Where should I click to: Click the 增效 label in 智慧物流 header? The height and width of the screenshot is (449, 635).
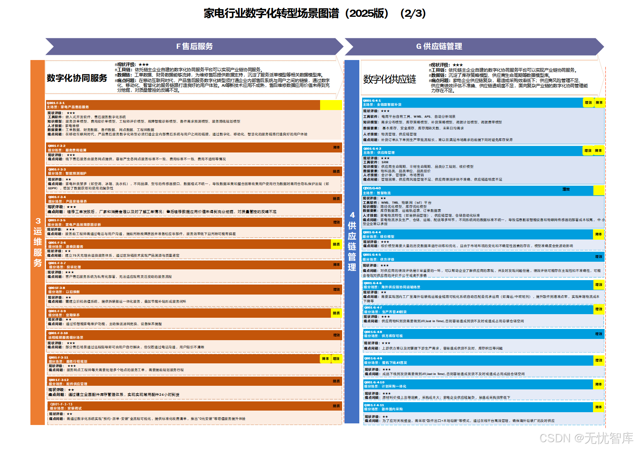566,189
